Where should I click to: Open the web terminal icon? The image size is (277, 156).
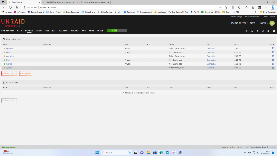coord(252,31)
